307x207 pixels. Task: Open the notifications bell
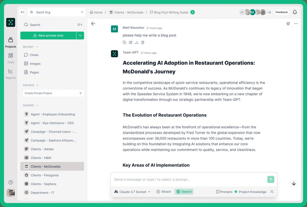295,12
